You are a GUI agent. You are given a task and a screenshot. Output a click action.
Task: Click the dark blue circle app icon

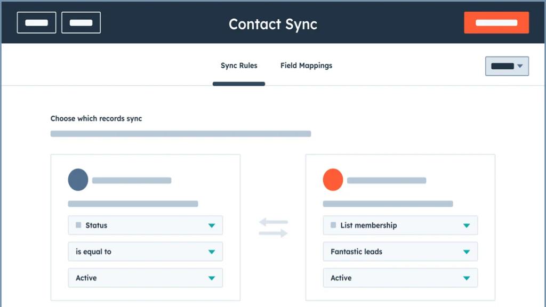point(78,180)
